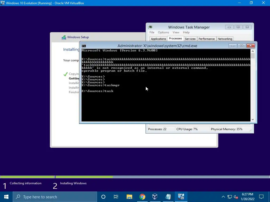This screenshot has height=202, width=270.
Task: Open the File menu in Task Manager
Action: [x=152, y=32]
